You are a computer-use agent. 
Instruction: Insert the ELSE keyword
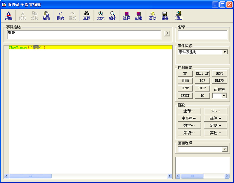[185, 88]
